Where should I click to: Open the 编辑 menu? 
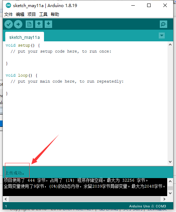[20, 14]
